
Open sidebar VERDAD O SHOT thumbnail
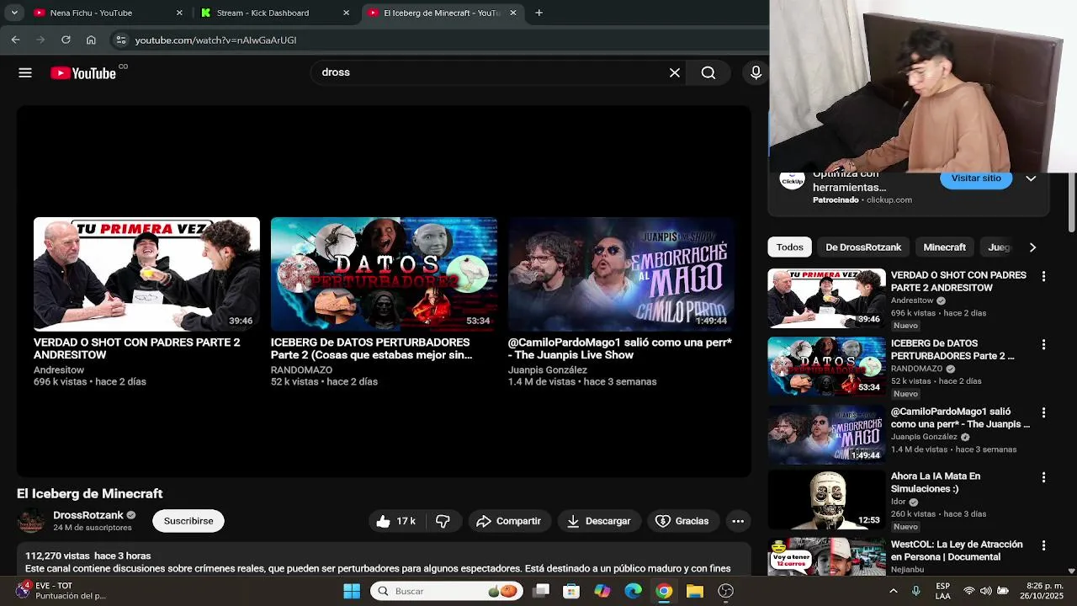[826, 298]
